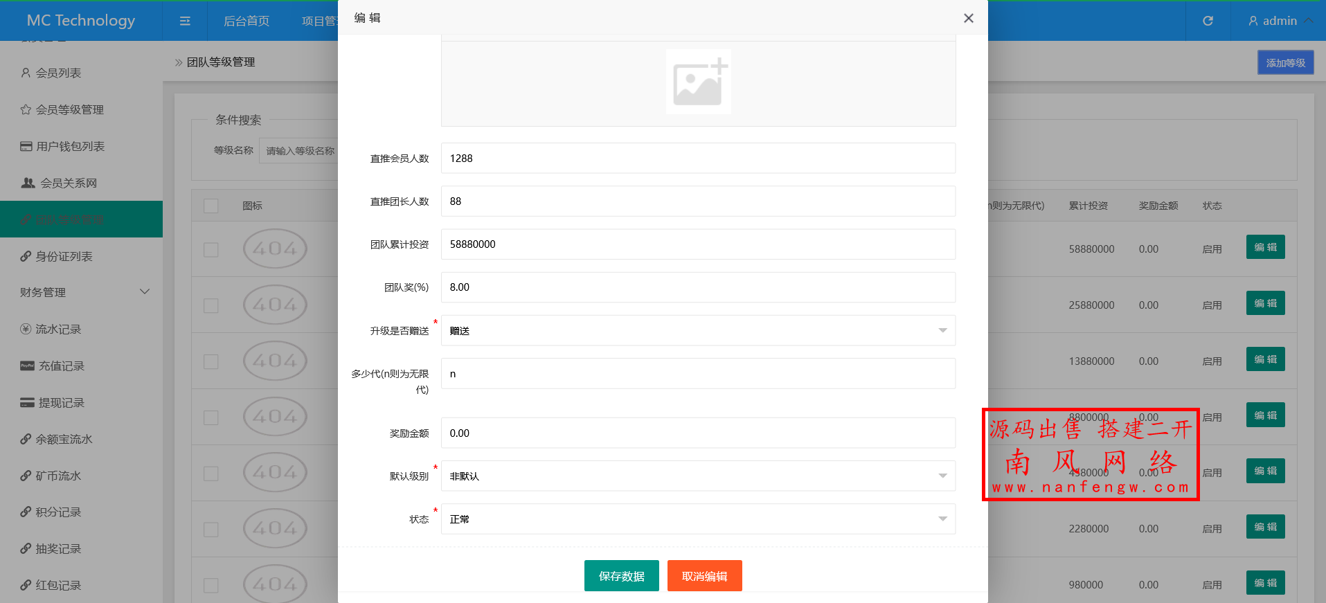This screenshot has width=1326, height=603.
Task: Click the 保存数据 button
Action: coord(621,576)
